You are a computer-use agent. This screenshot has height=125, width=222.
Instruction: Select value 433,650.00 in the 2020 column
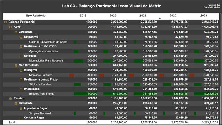[120, 32]
